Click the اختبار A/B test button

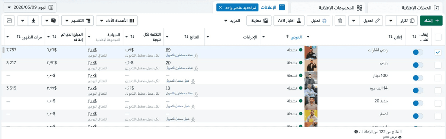[289, 21]
